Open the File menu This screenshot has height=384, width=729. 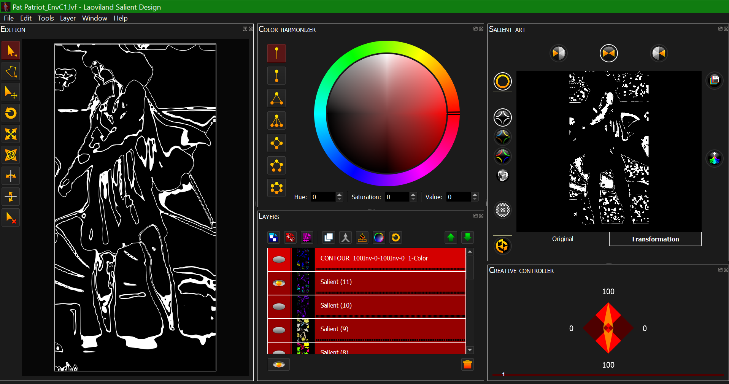click(x=9, y=18)
